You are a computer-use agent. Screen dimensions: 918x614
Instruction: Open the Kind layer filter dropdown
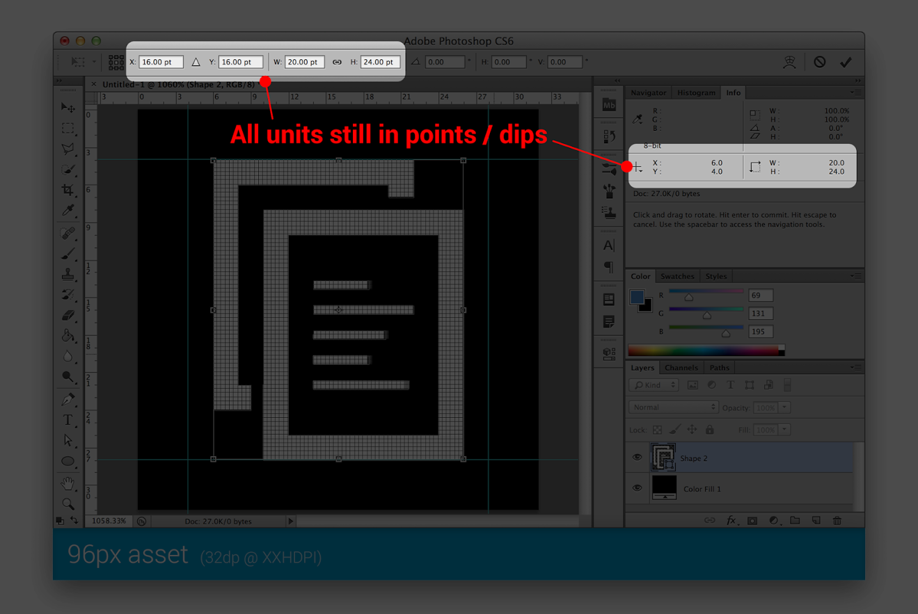654,385
